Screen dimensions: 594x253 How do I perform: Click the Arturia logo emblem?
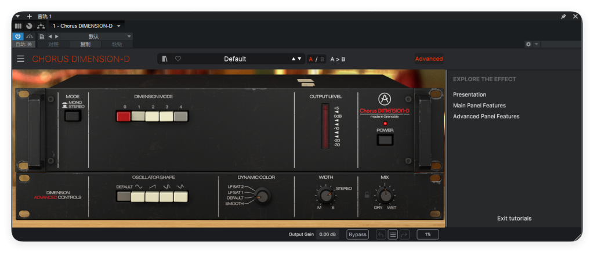point(385,99)
